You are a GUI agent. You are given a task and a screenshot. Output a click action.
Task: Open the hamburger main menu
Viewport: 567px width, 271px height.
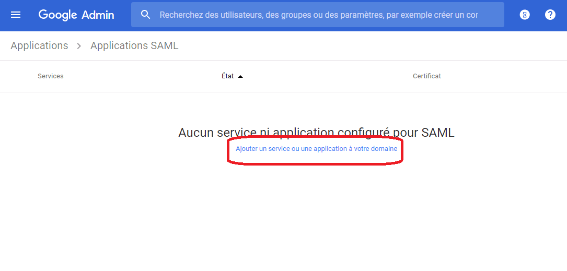[16, 15]
